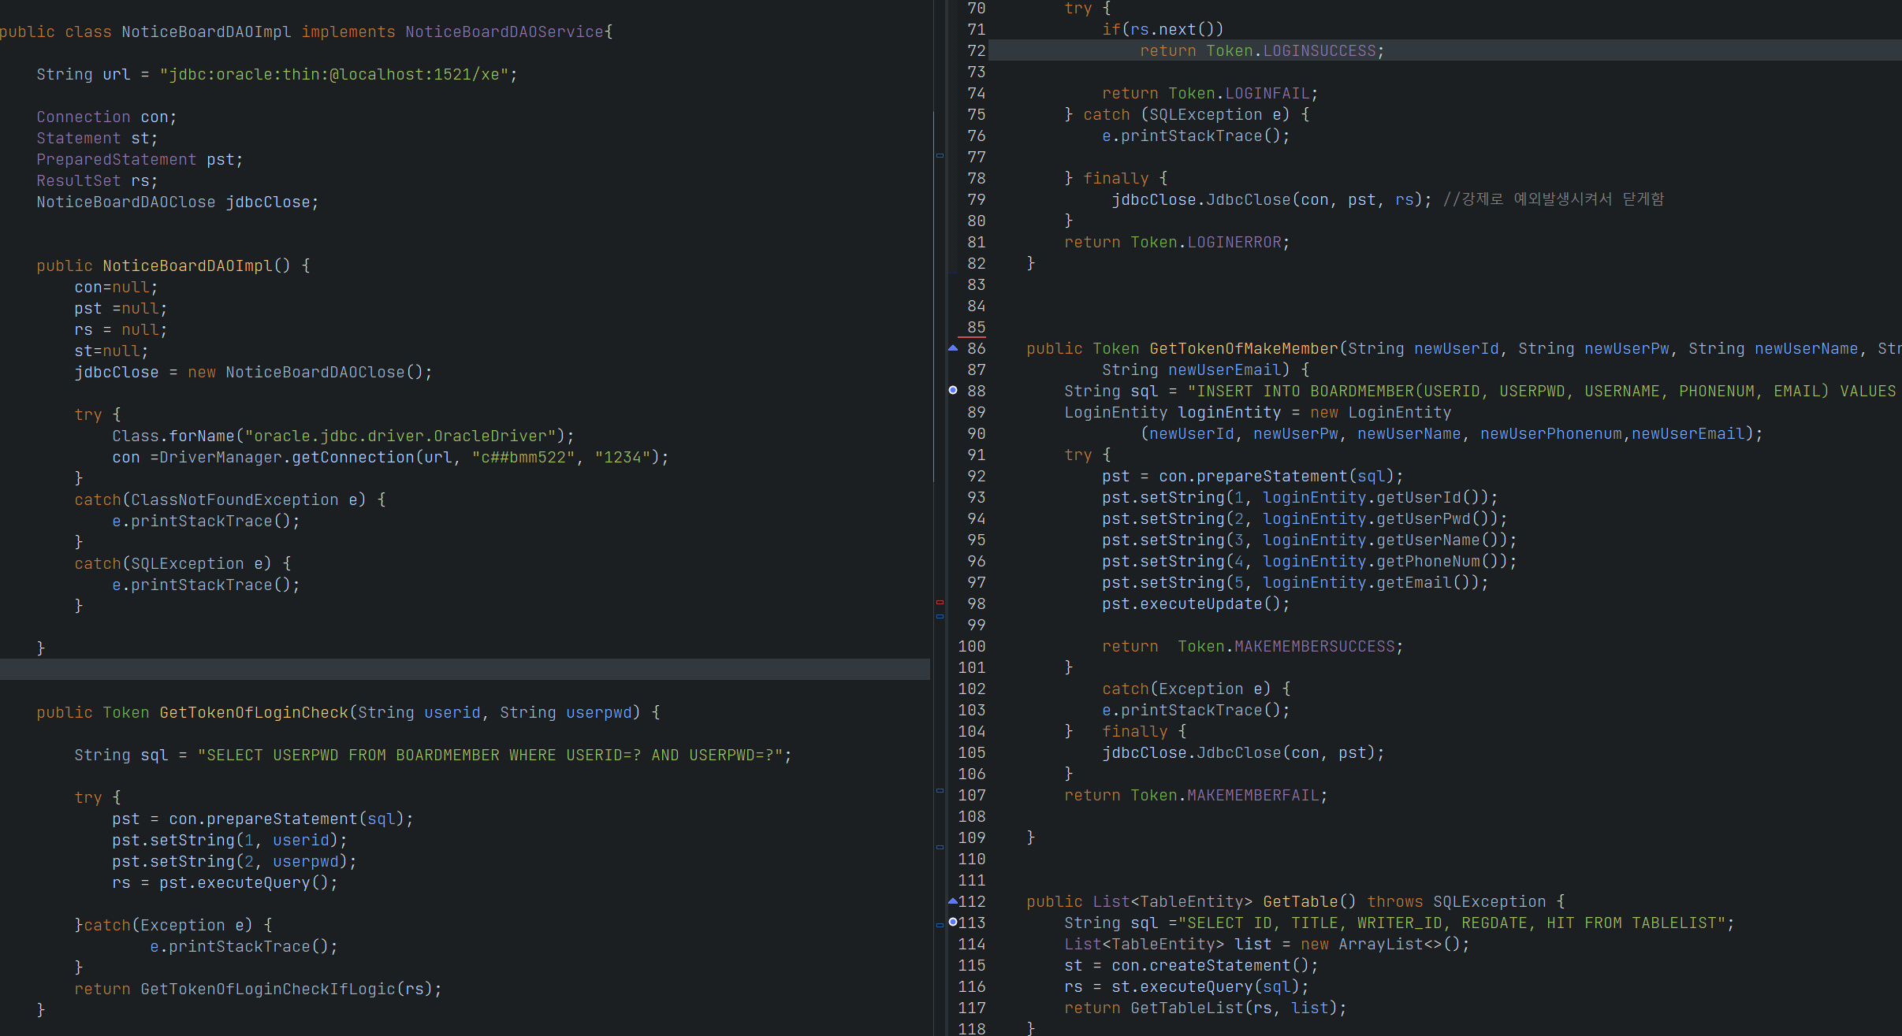Toggle the breakpoint dot on line 88

coord(953,391)
